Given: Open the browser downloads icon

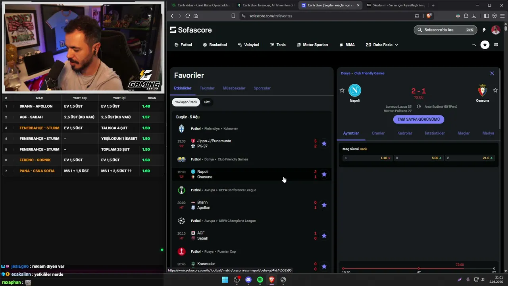Looking at the screenshot, I should 474,16.
